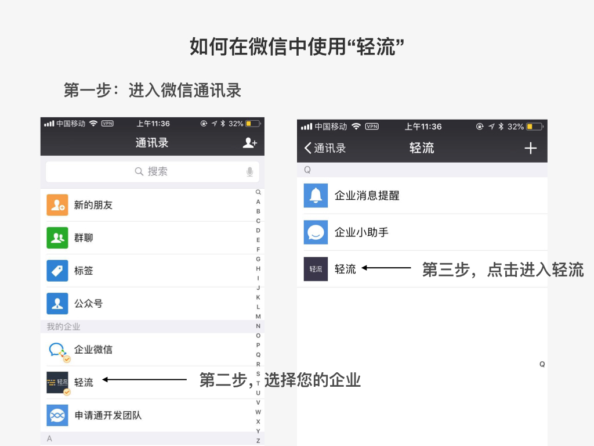Open 新的朋友 orange icon
This screenshot has width=594, height=446.
pyautogui.click(x=57, y=205)
